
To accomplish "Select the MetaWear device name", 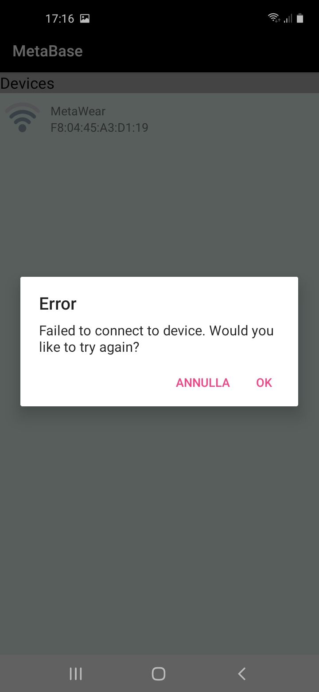I will pos(78,111).
